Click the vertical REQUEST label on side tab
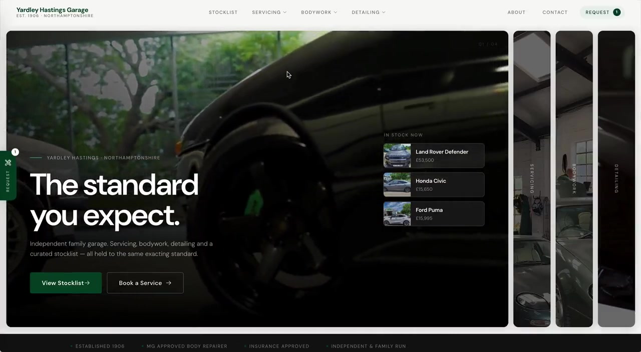The height and width of the screenshot is (352, 641). click(x=8, y=181)
